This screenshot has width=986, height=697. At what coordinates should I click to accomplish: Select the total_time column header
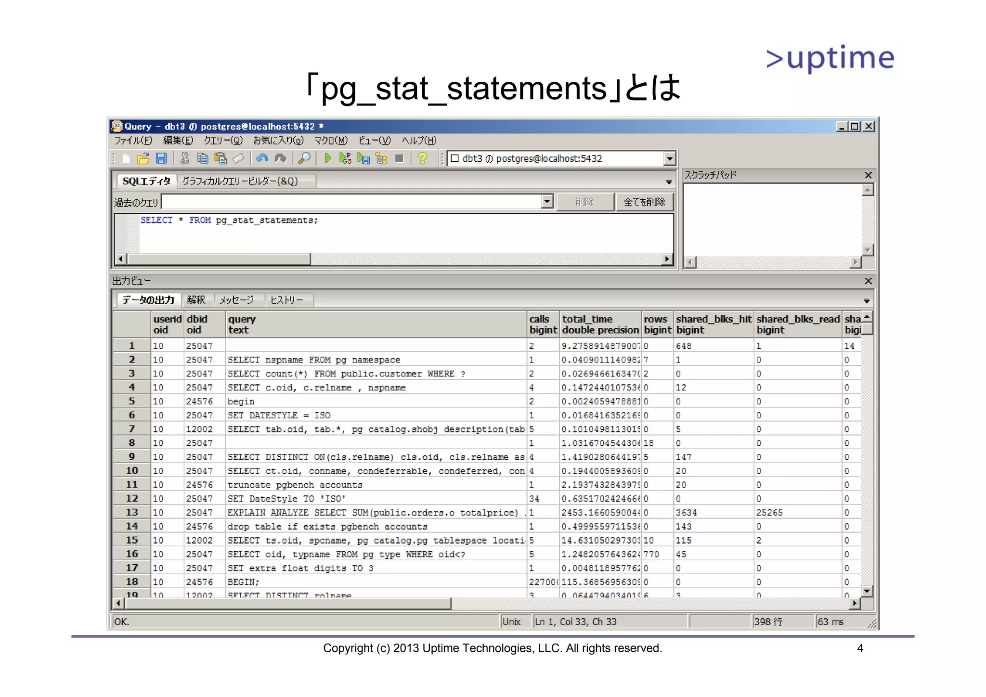coord(600,324)
